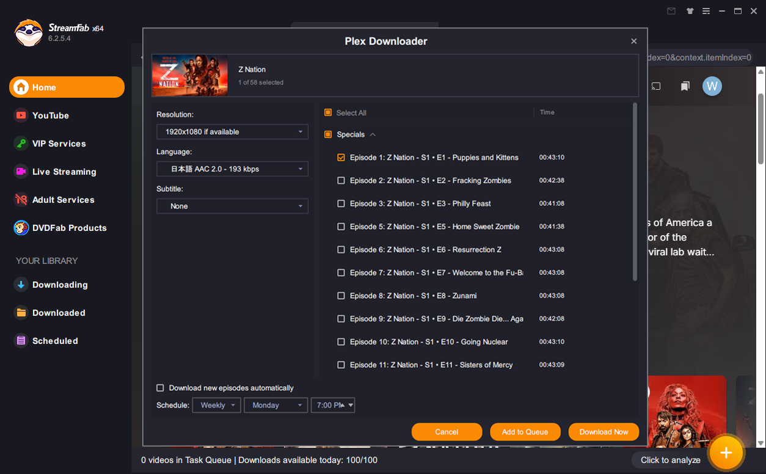Check Episode 8 Zunami
This screenshot has height=474, width=766.
pyautogui.click(x=341, y=296)
